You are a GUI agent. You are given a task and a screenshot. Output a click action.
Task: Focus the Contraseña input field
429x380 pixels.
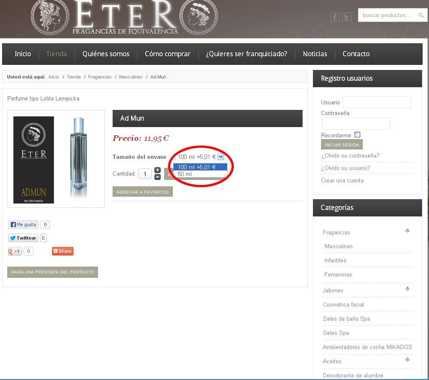coord(355,124)
